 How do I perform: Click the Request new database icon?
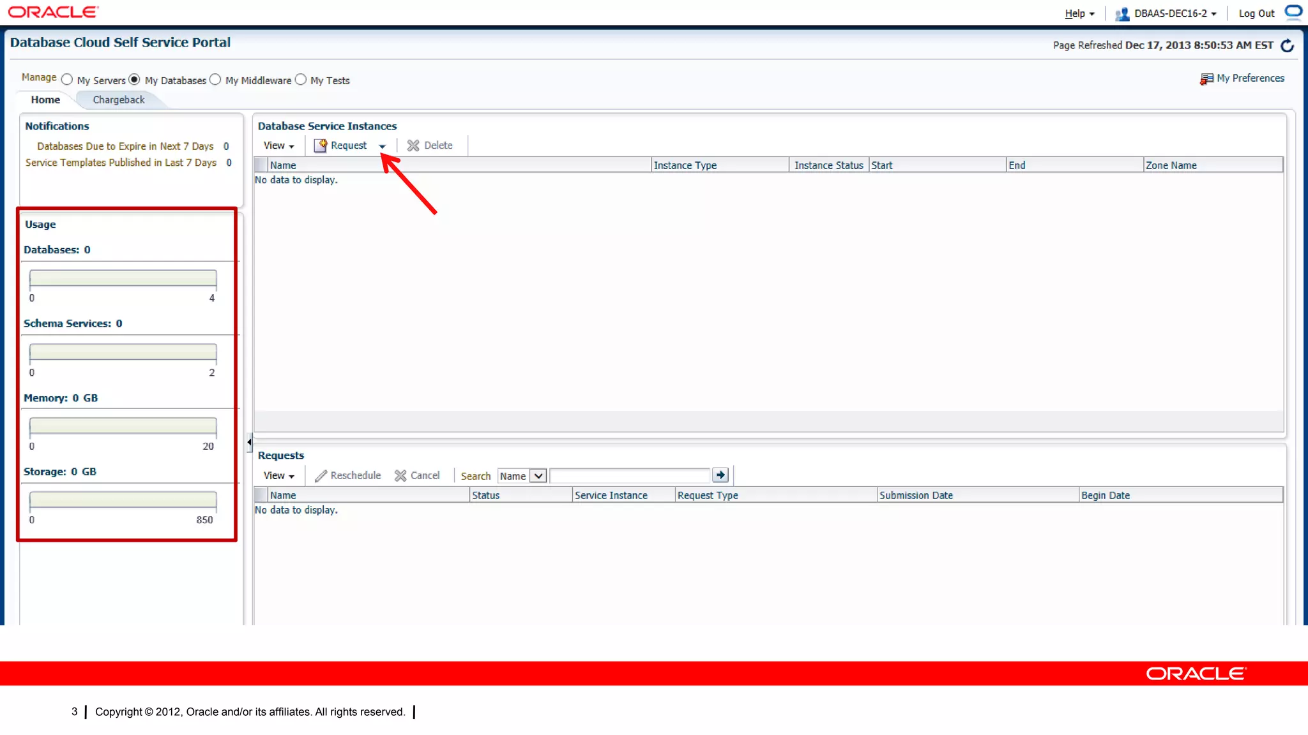[x=321, y=145]
